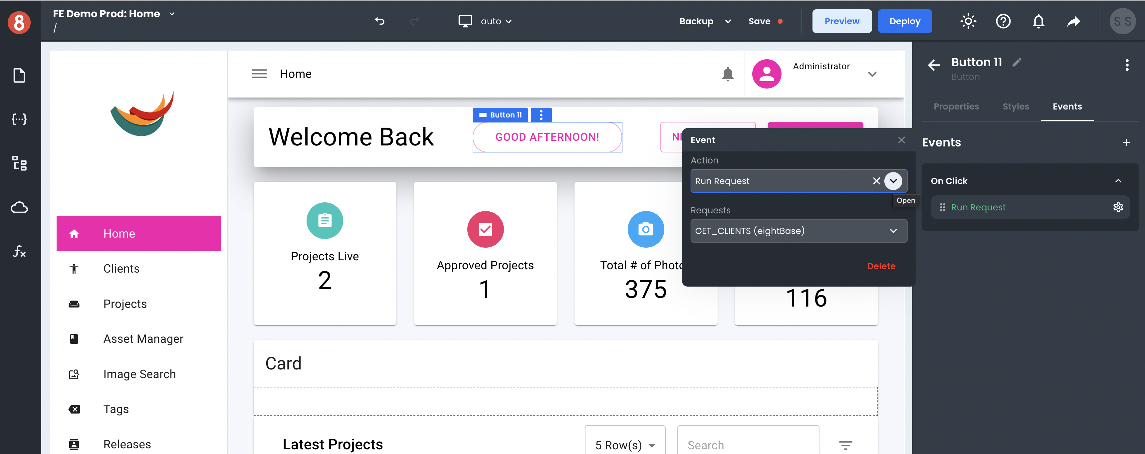Viewport: 1145px width, 454px height.
Task: Open the auto viewport size dropdown
Action: [x=496, y=21]
